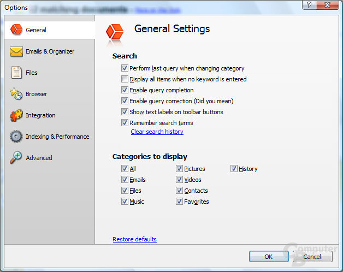The width and height of the screenshot is (343, 272).
Task: Dismiss the dialog with Cancel button
Action: [312, 257]
